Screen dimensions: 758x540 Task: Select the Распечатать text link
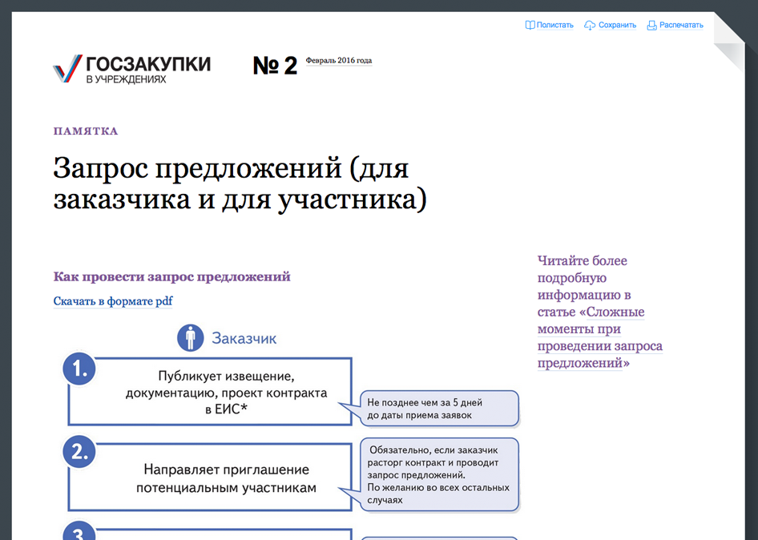681,25
